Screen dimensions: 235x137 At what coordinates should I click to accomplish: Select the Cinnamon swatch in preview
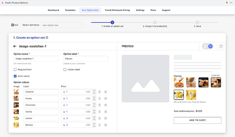[203, 82]
